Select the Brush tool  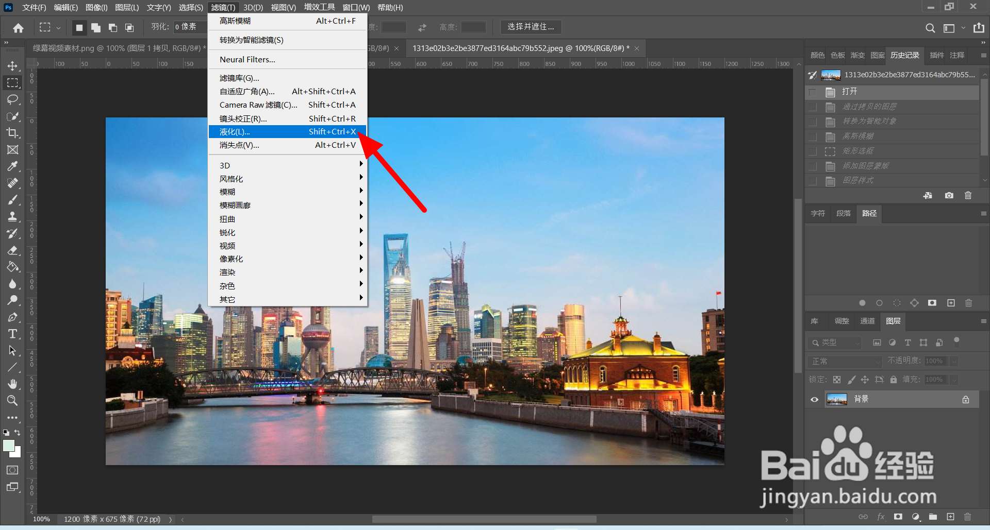12,200
